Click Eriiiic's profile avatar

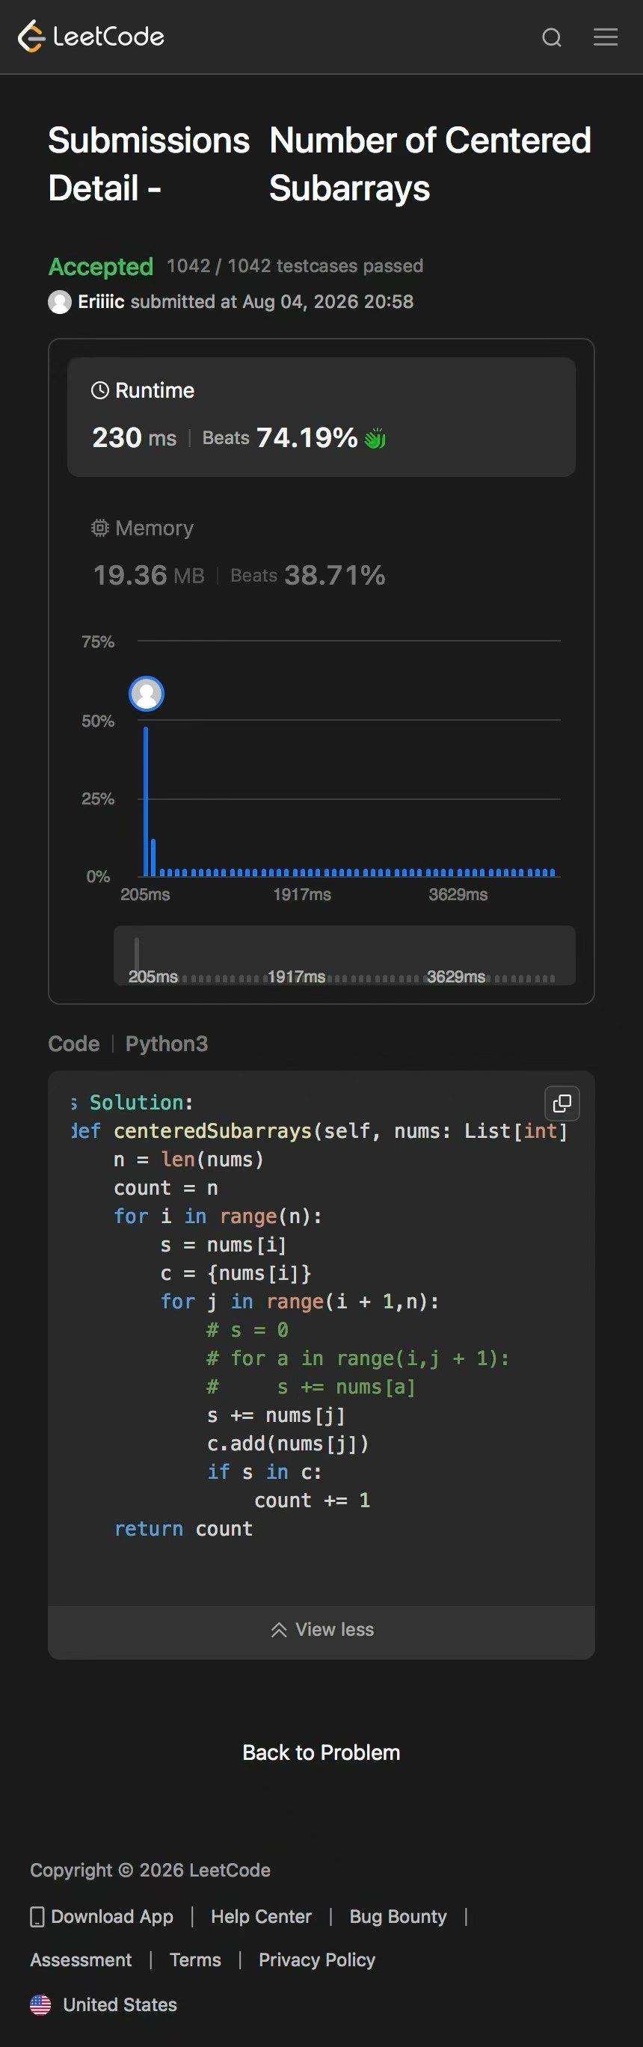point(60,302)
